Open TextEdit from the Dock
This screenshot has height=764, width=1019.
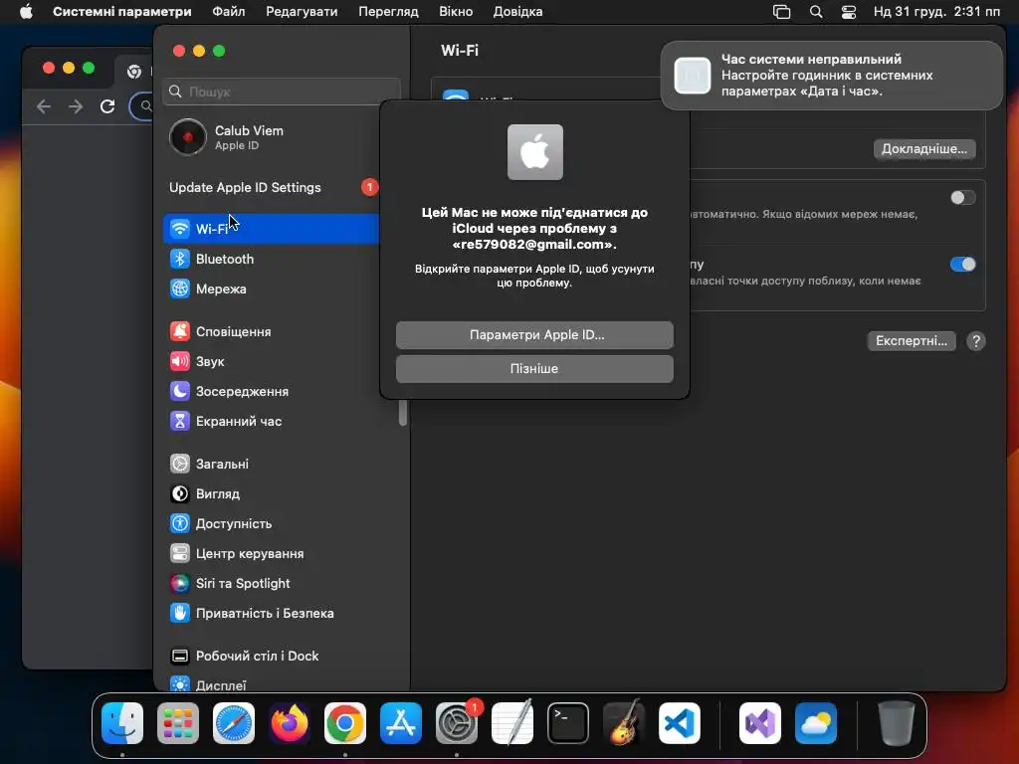pyautogui.click(x=512, y=723)
